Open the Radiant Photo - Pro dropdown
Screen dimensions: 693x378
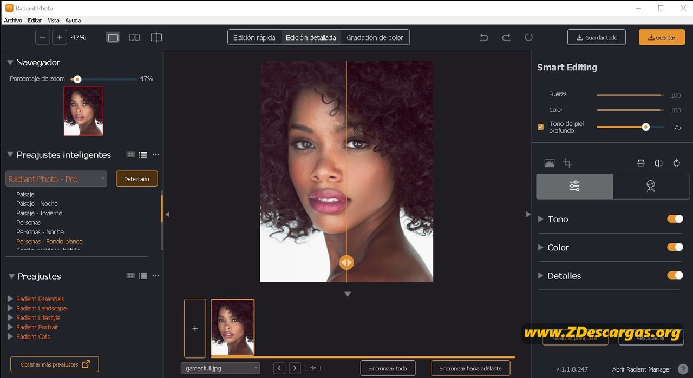tap(56, 178)
